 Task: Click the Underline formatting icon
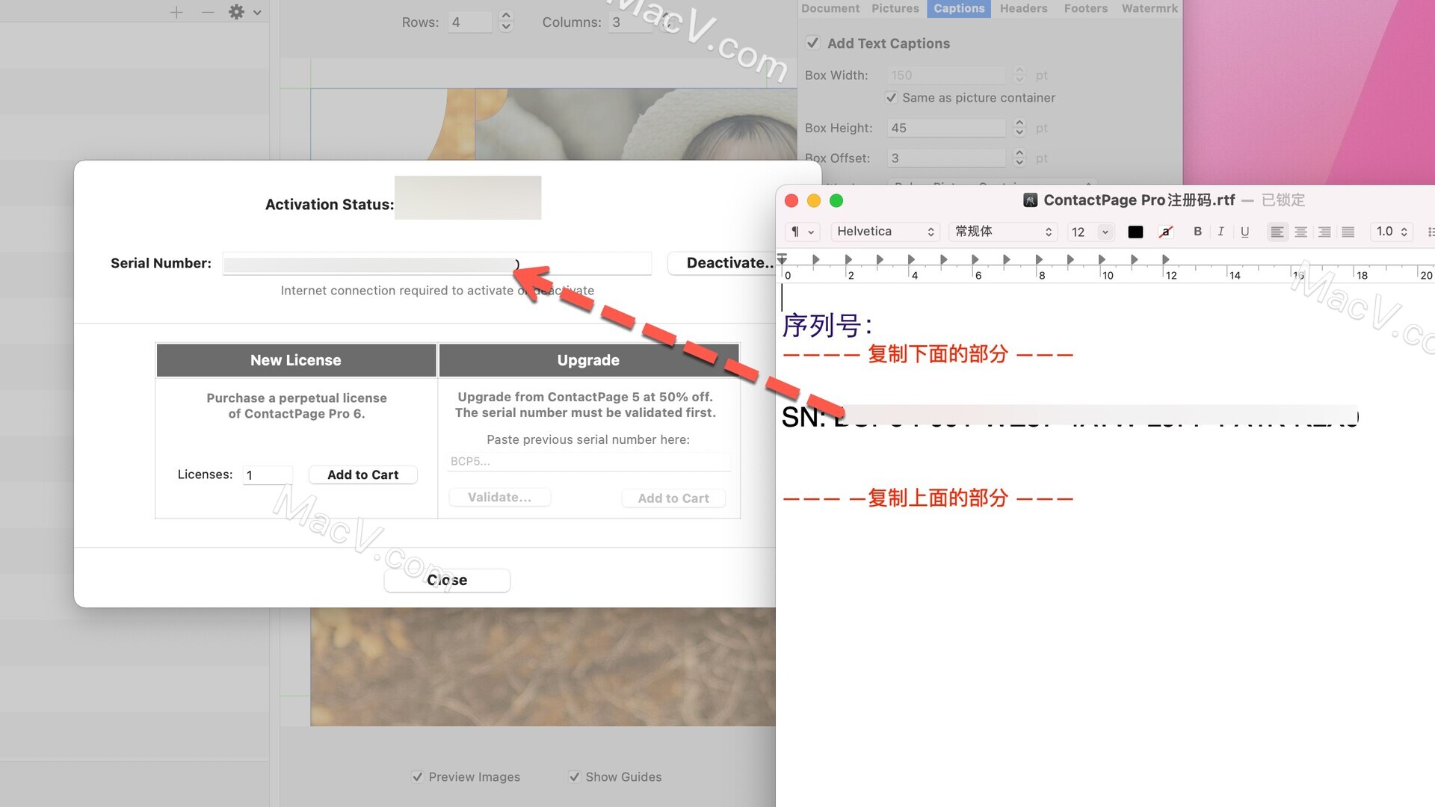coord(1244,231)
